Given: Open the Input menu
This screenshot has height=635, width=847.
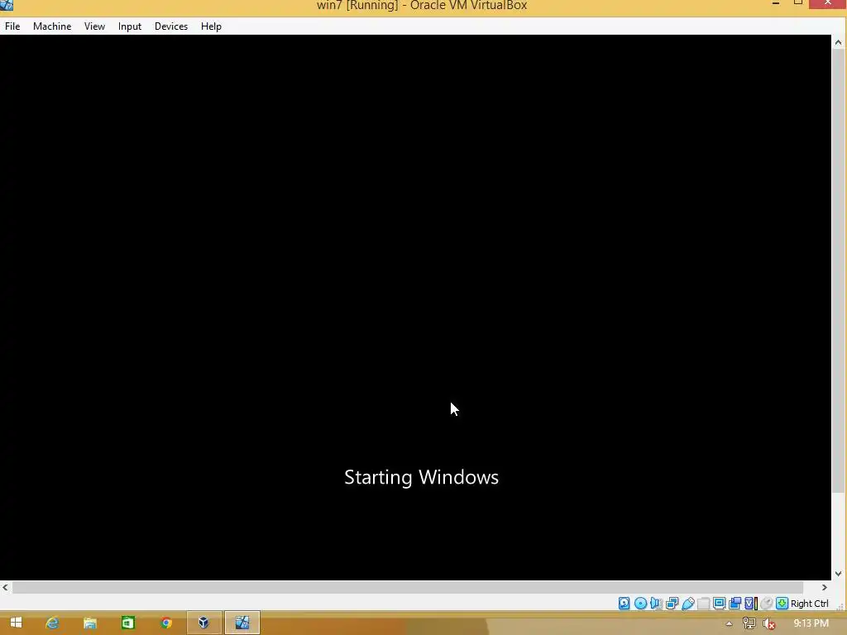Looking at the screenshot, I should tap(130, 26).
